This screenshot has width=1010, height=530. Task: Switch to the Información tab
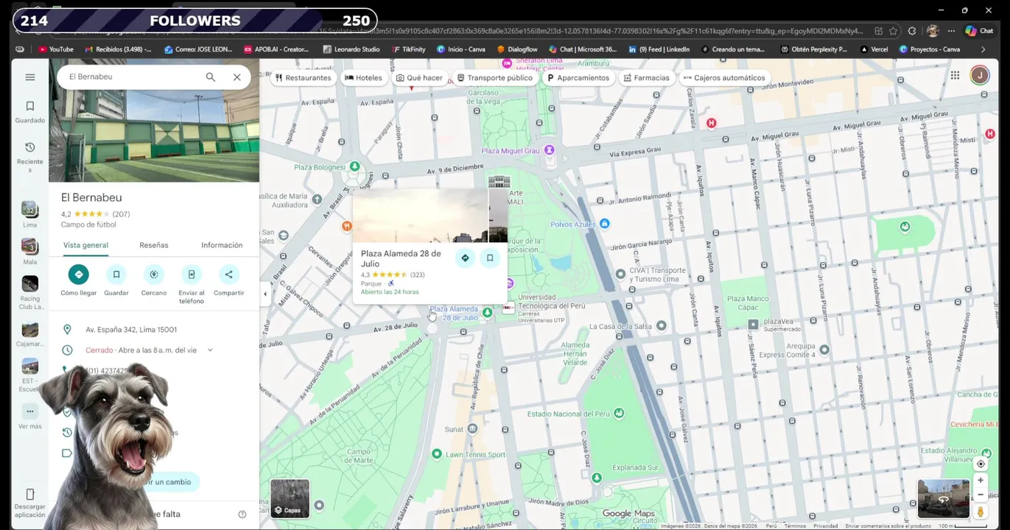222,245
